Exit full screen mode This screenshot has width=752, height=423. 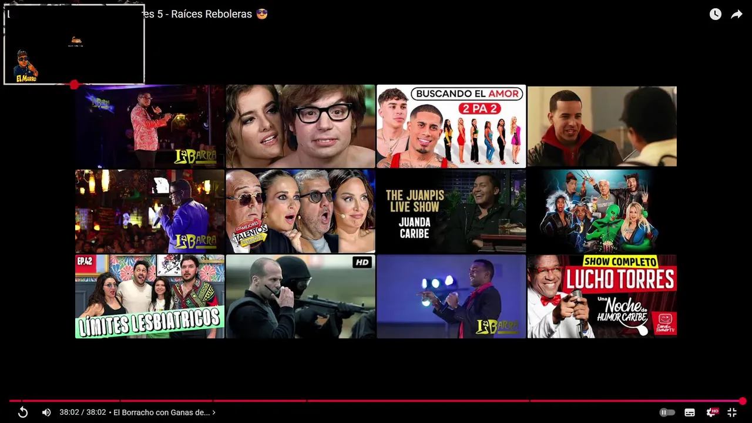pyautogui.click(x=732, y=412)
